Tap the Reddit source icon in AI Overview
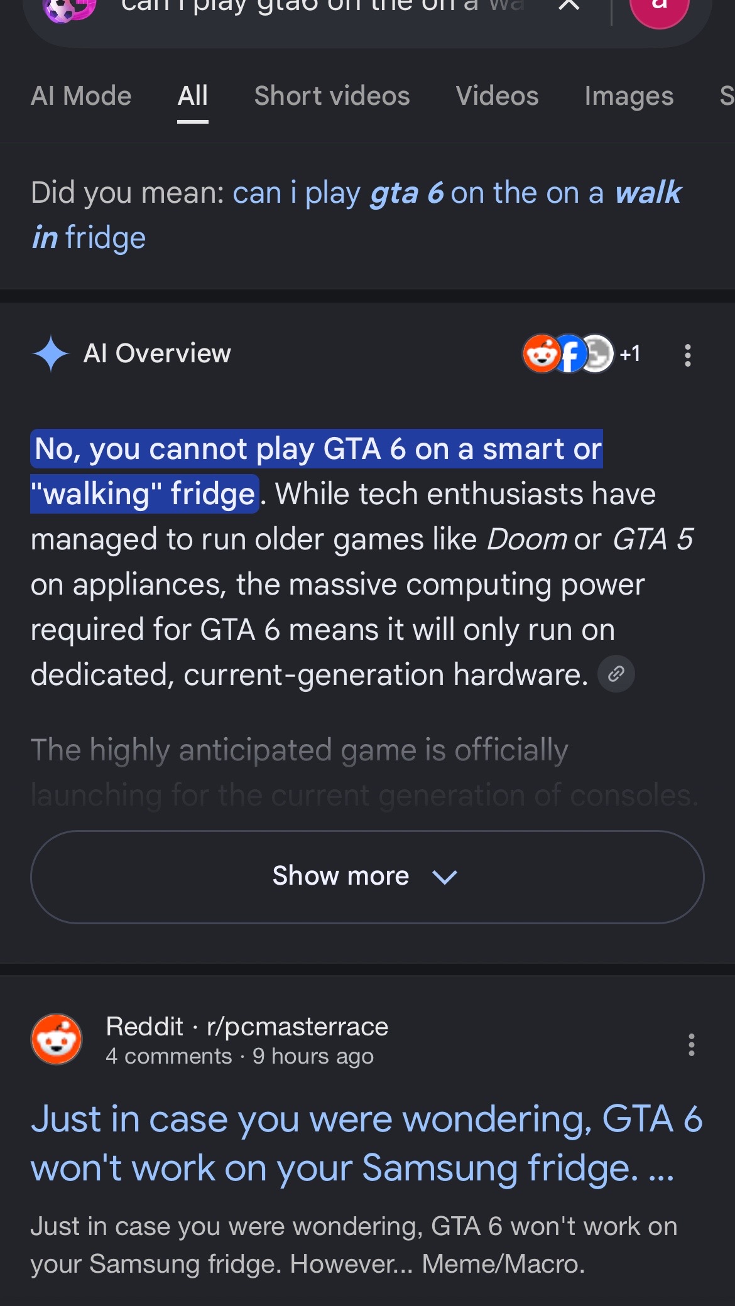The image size is (735, 1306). tap(541, 353)
